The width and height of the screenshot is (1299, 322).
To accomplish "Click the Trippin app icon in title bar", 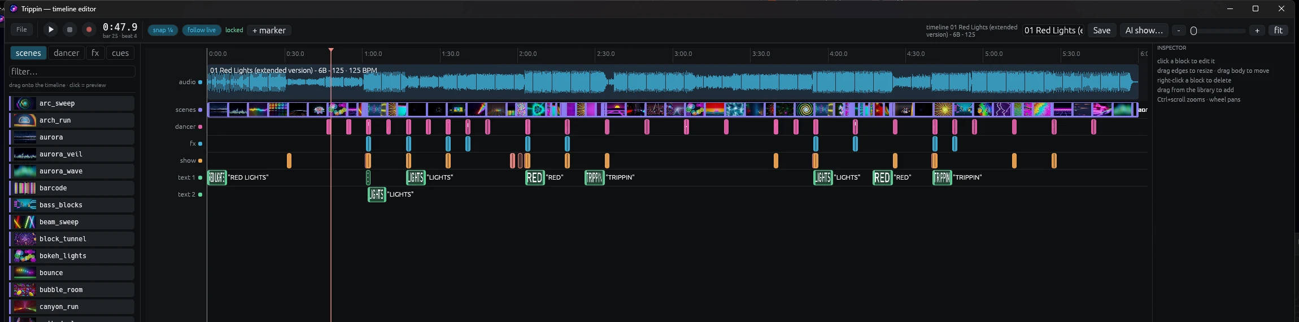I will 14,8.
